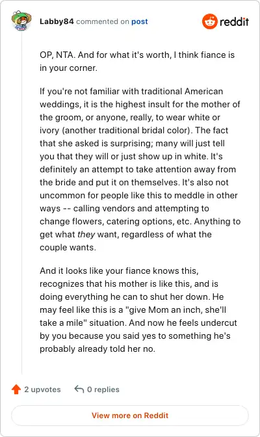
Task: Click the gray "commented on" text
Action: (x=103, y=21)
